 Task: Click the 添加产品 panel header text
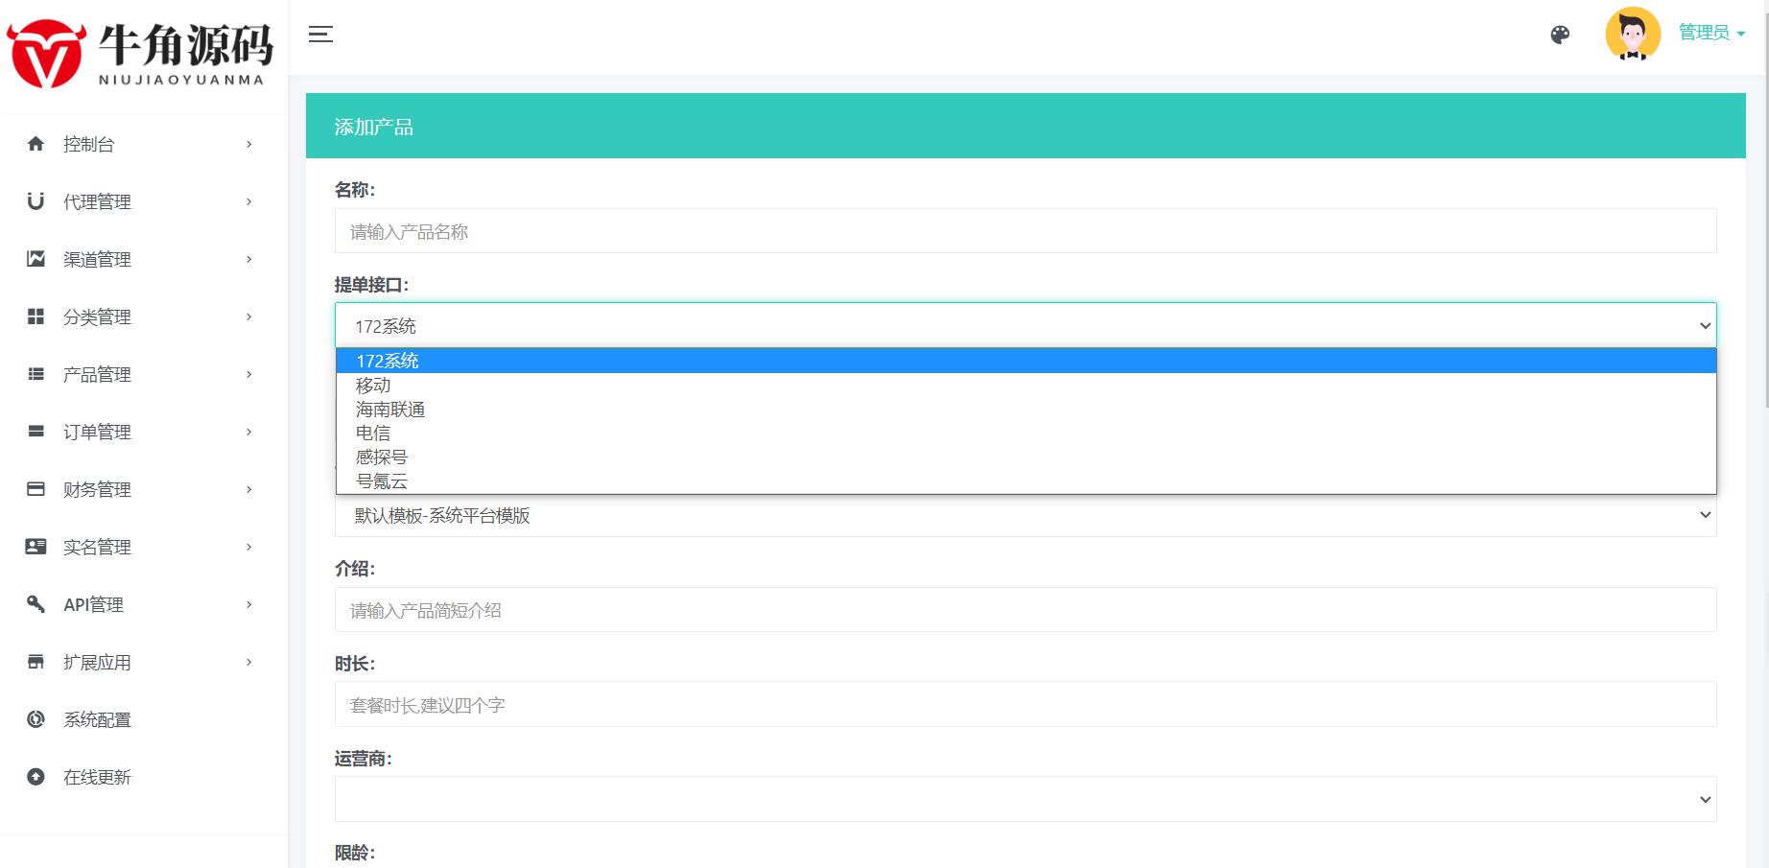point(374,127)
